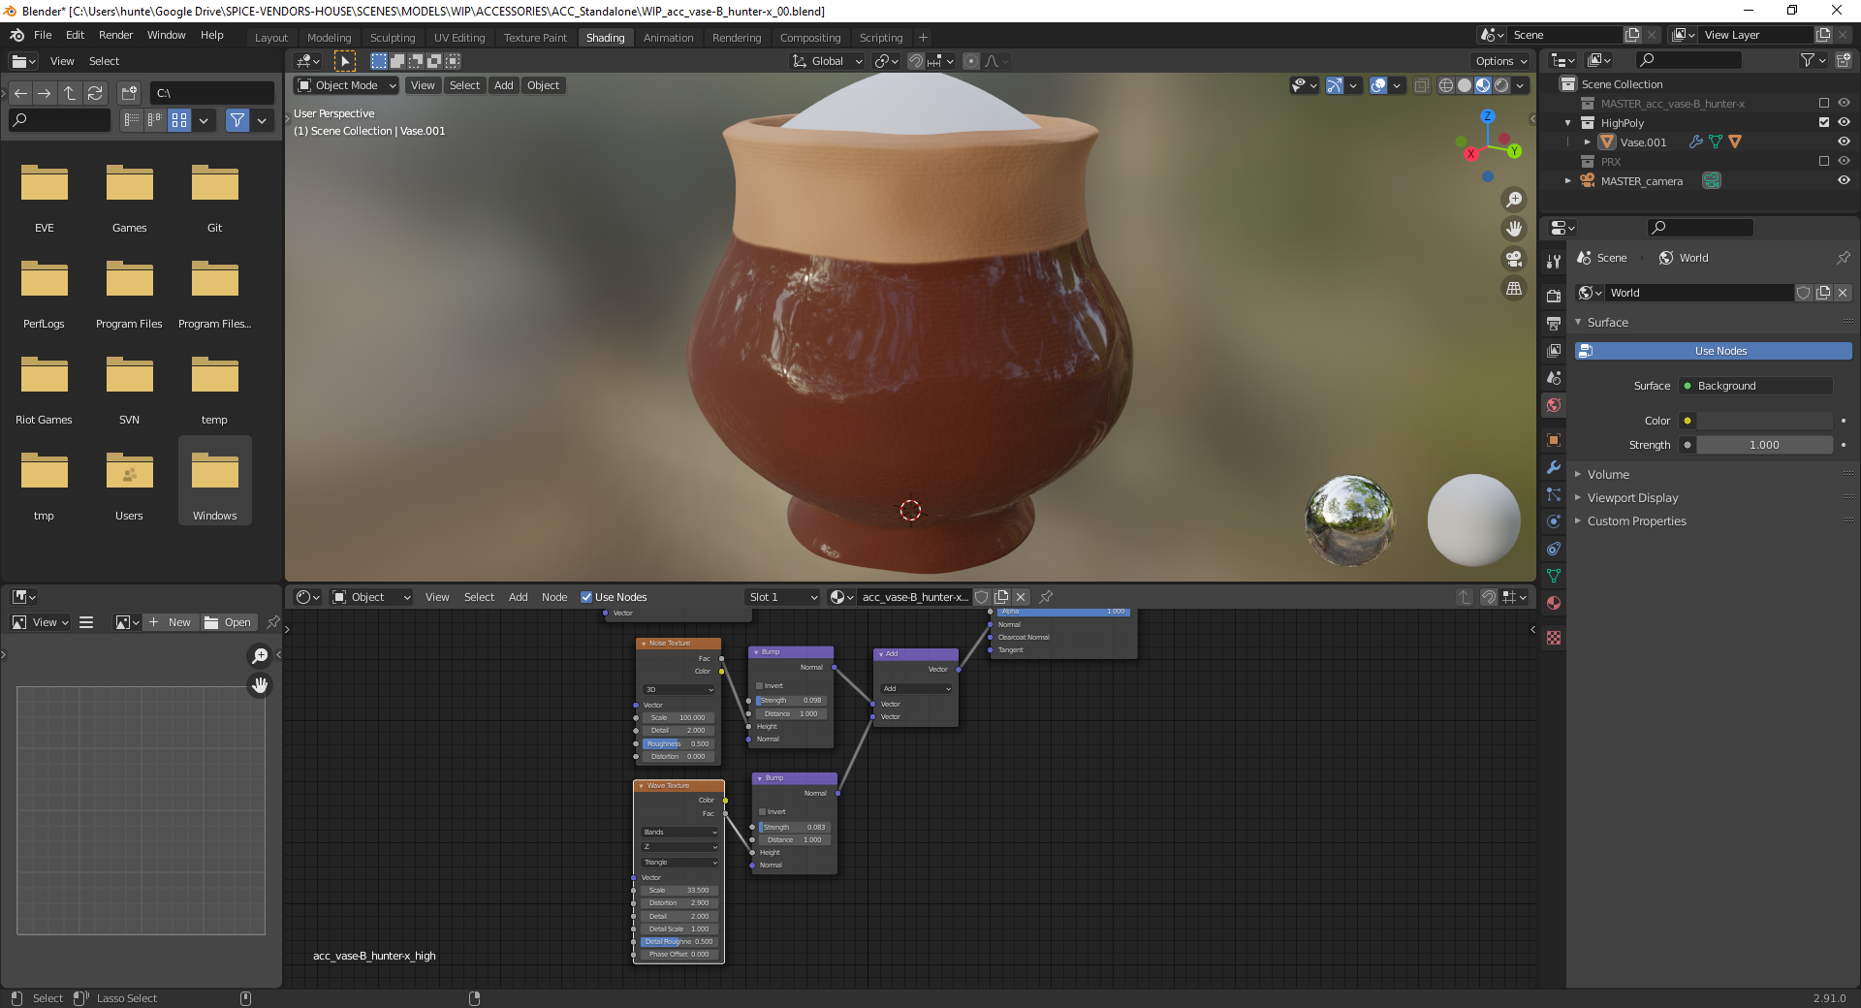Image resolution: width=1861 pixels, height=1008 pixels.
Task: Toggle the HighPoly collection exclude checkbox
Action: [1823, 123]
